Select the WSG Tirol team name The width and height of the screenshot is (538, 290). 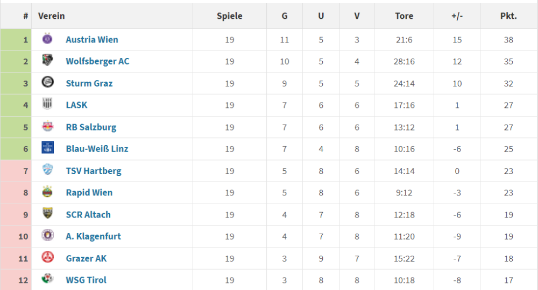coord(86,280)
